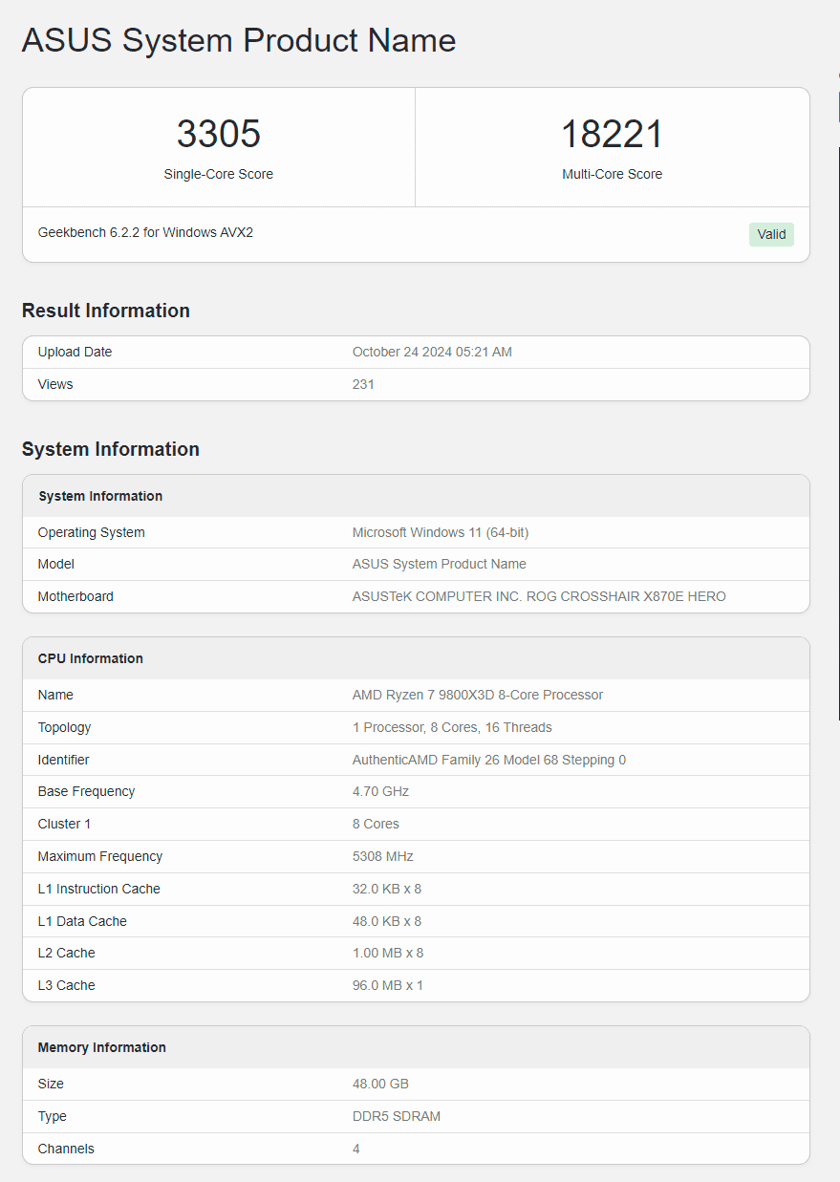Click the memory Size 48.00 GB value

[380, 1084]
